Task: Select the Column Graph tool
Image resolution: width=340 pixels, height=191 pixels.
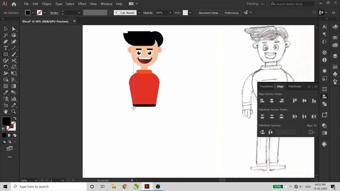Action: coord(14,99)
